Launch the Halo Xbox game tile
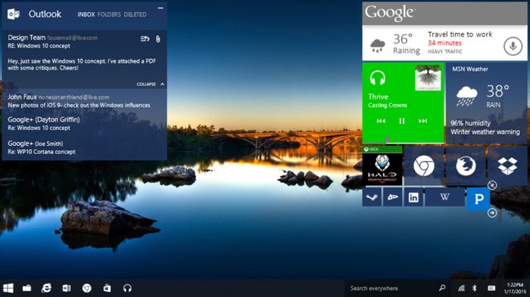Image resolution: width=530 pixels, height=297 pixels. [382, 166]
